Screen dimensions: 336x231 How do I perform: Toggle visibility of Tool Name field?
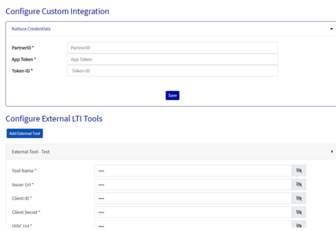click(299, 171)
